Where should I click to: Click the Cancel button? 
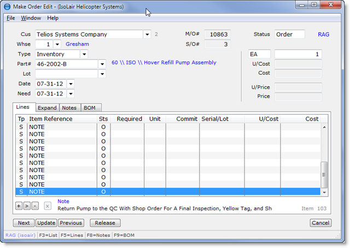point(320,223)
